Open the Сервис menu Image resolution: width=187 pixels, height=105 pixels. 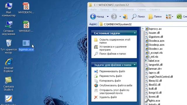[141, 10]
